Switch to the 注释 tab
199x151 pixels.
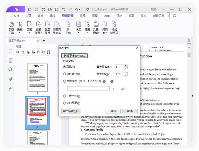pyautogui.click(x=83, y=16)
